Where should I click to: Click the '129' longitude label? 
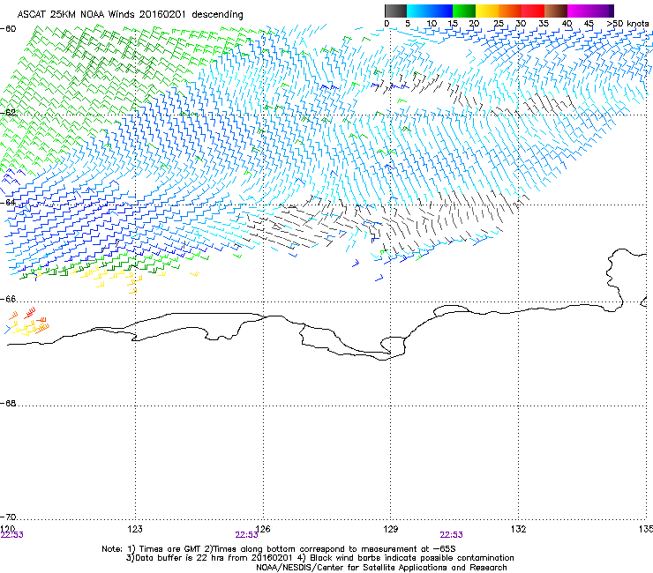pyautogui.click(x=391, y=529)
